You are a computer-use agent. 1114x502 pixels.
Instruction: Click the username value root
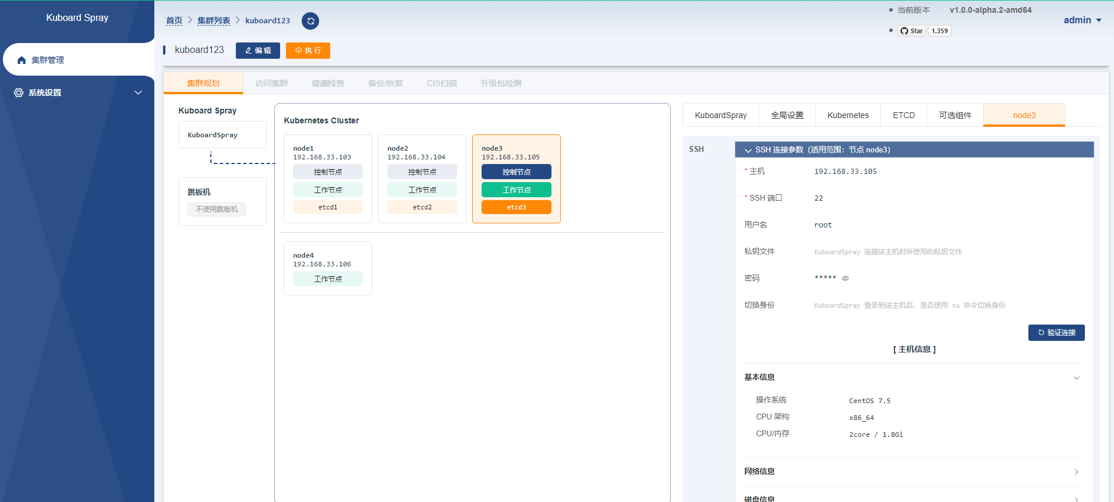[823, 225]
